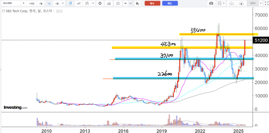Viewport: 269px width, 133px height.
Task: Open the S&S Tech Corp series title dropdown
Action: pos(54,11)
